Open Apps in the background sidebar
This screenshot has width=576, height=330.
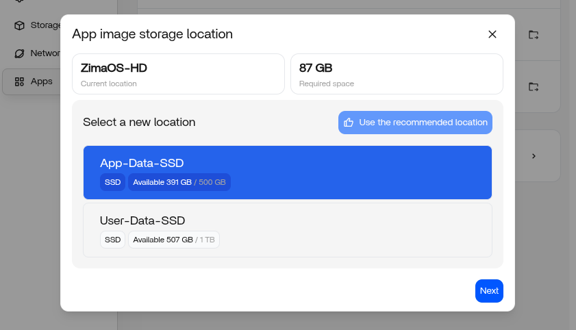tap(33, 81)
